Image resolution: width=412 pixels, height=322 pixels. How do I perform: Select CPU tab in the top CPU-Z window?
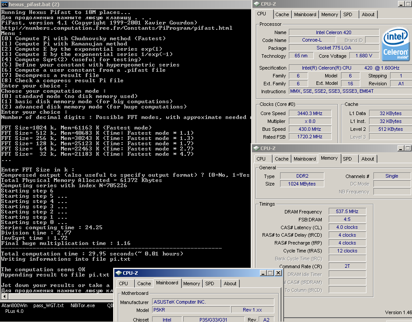[x=261, y=14]
